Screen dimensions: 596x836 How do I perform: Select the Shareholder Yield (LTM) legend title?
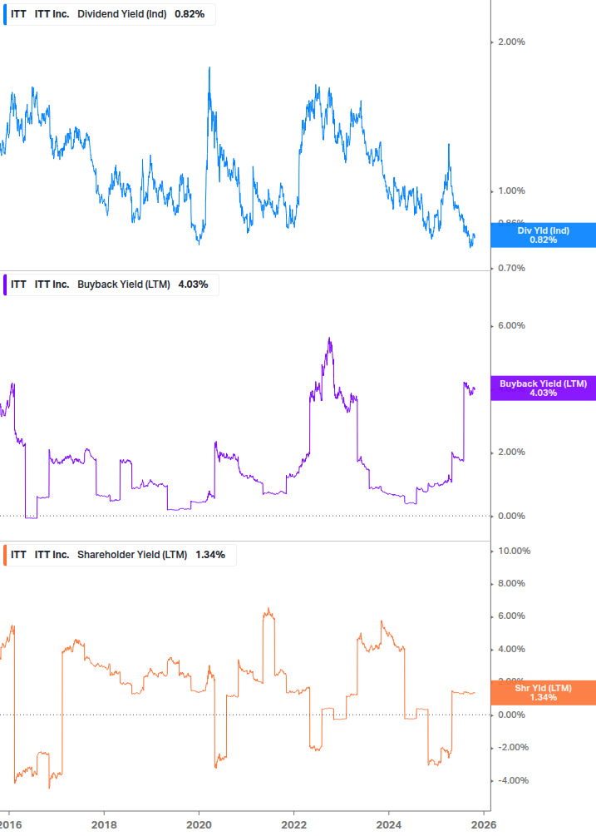pyautogui.click(x=131, y=555)
